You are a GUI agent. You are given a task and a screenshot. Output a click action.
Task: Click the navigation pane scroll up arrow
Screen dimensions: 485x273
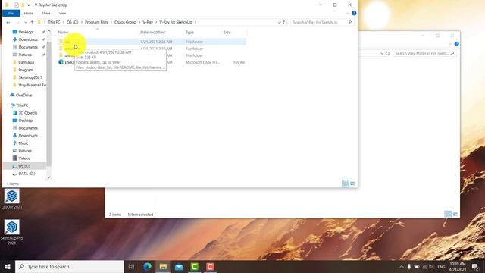pyautogui.click(x=48, y=30)
